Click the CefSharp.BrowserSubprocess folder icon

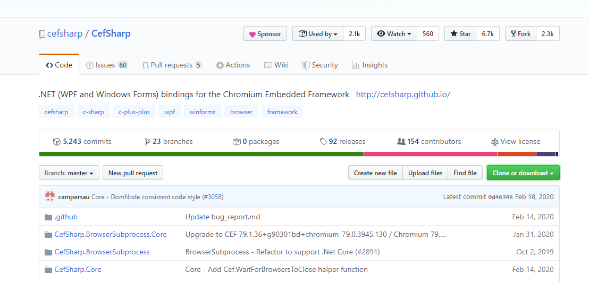[x=48, y=252]
